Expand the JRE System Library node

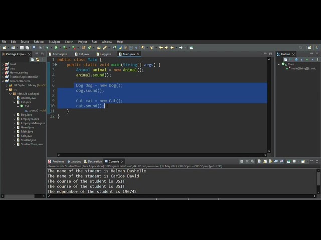coord(7,85)
